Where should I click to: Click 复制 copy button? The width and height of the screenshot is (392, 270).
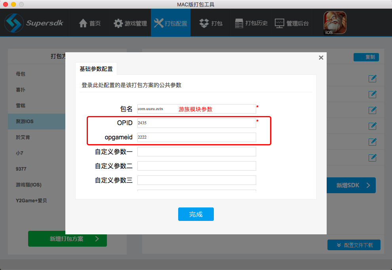(366, 57)
